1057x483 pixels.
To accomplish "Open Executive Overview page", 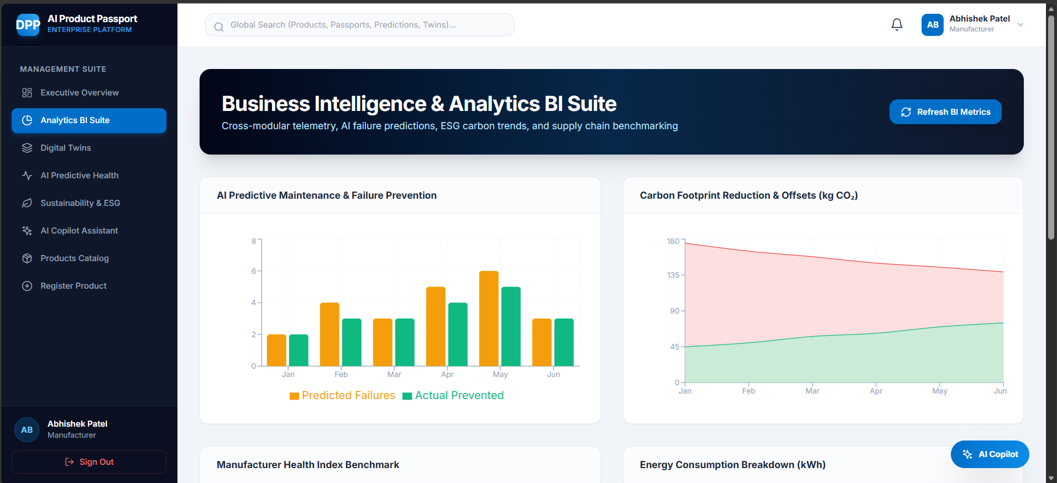I will coord(89,93).
